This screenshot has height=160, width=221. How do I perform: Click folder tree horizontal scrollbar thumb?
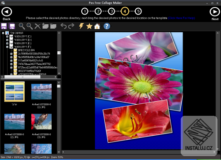22,77
